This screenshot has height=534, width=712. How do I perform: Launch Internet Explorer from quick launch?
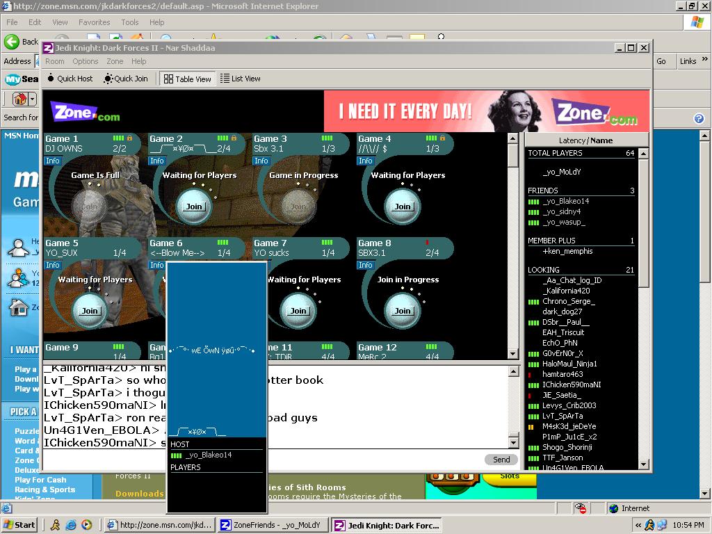pyautogui.click(x=71, y=525)
